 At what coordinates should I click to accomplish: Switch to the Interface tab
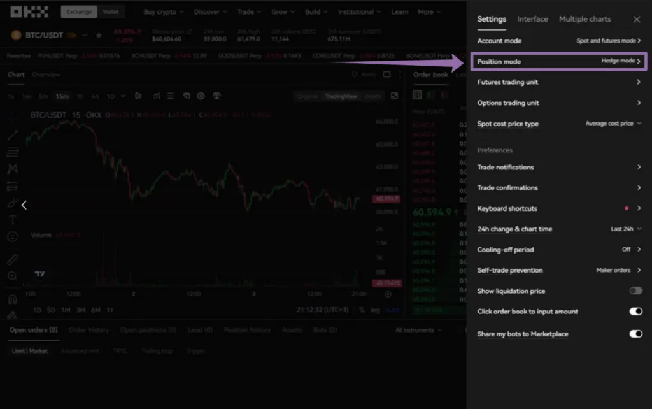point(532,19)
